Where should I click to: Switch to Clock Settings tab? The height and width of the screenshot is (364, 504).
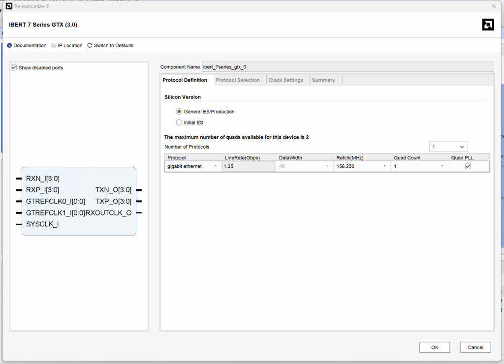(x=285, y=80)
